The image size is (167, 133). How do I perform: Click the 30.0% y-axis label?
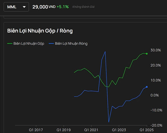point(156,50)
